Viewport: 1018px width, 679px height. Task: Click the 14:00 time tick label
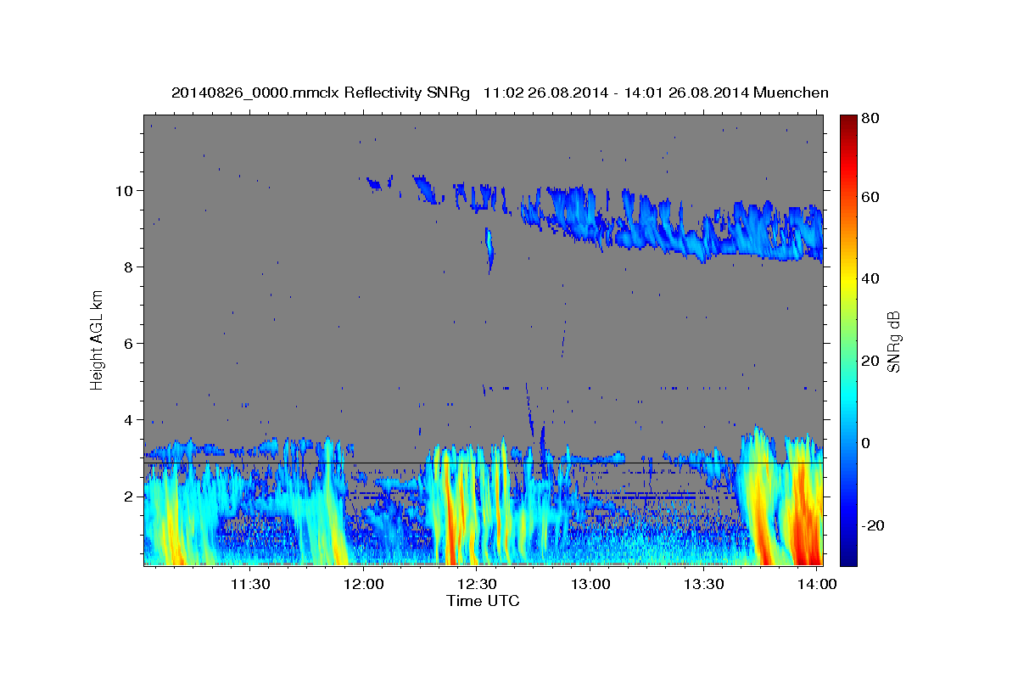pos(817,584)
